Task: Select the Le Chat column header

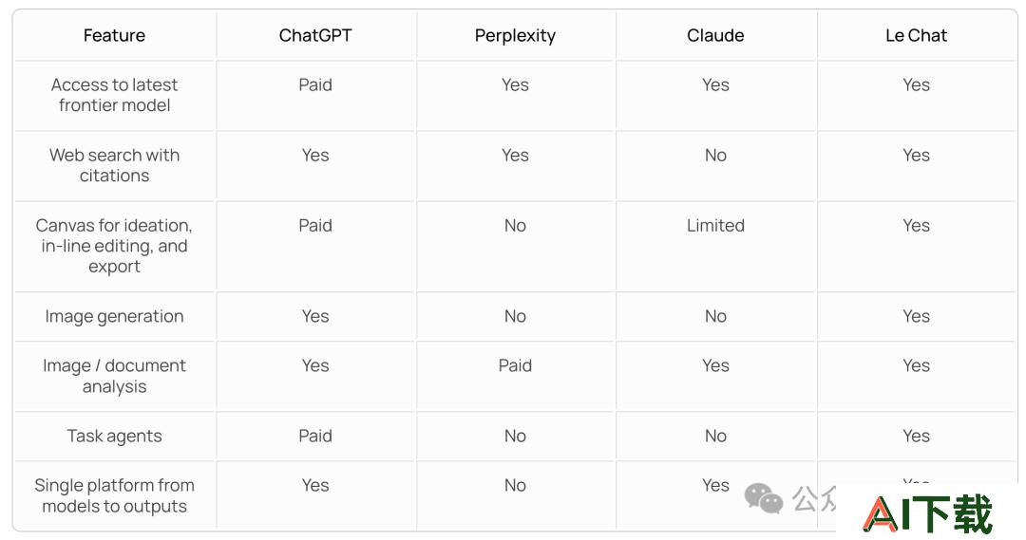Action: (x=916, y=35)
